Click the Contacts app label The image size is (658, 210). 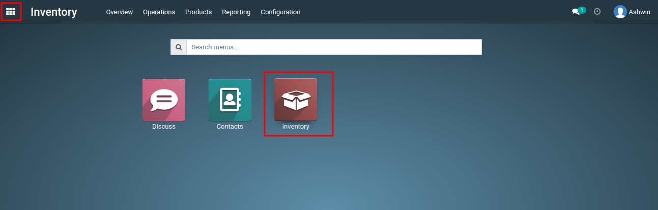tap(230, 127)
